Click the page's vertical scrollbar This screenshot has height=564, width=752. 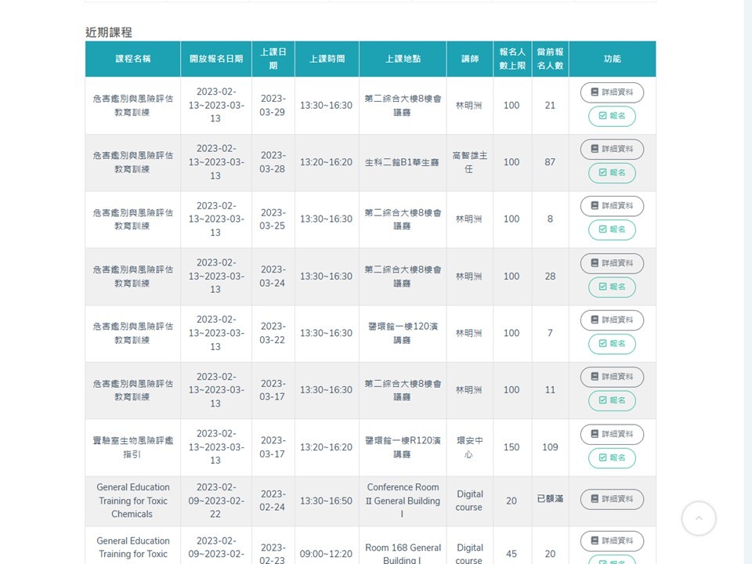tap(747, 282)
